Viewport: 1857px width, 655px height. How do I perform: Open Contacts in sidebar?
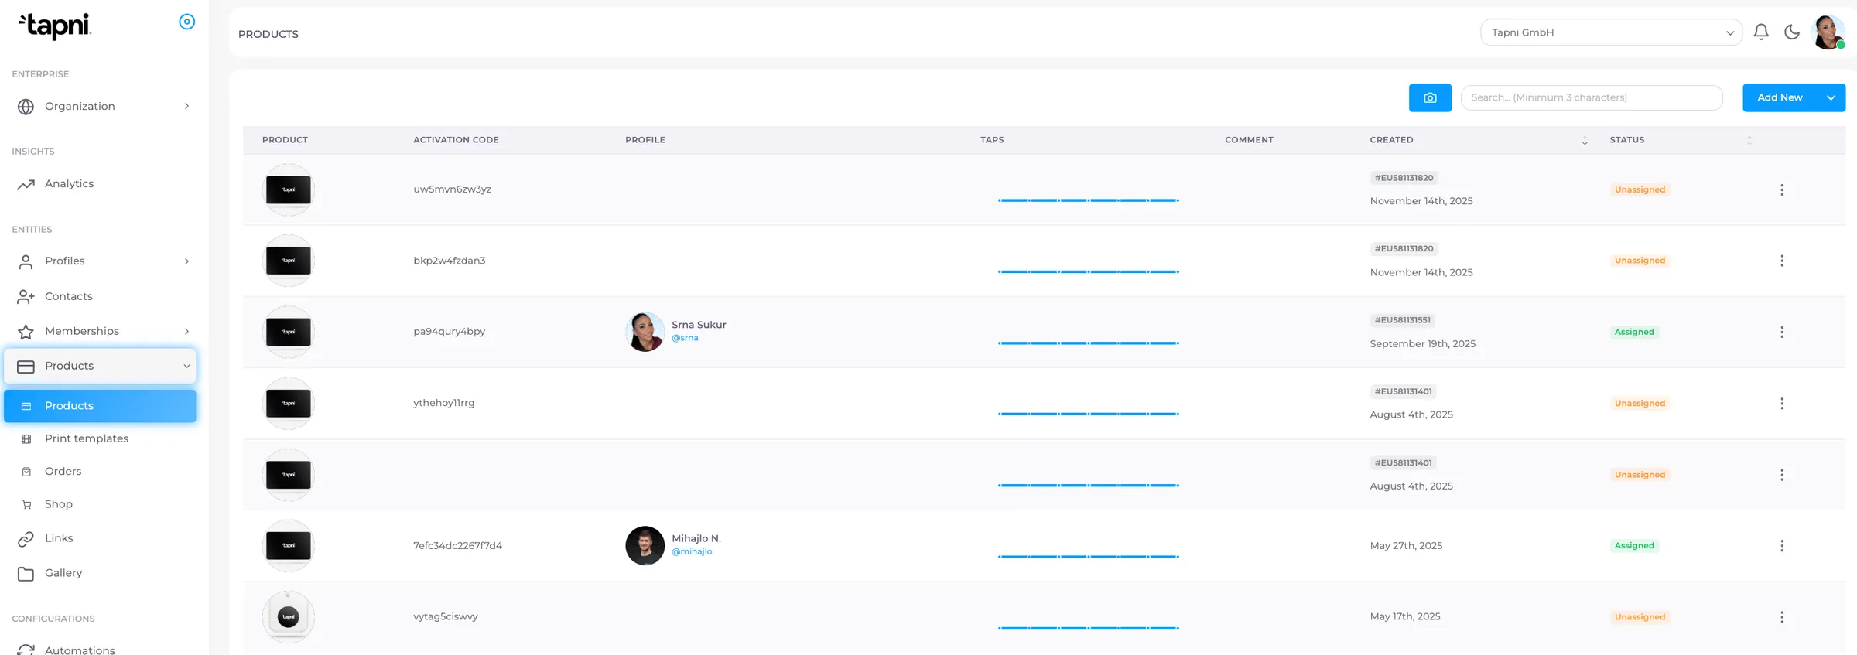pyautogui.click(x=100, y=296)
